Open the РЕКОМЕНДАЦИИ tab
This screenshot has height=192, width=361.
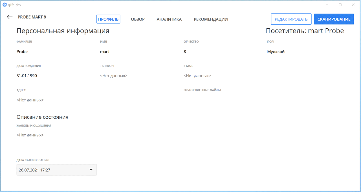click(x=211, y=19)
